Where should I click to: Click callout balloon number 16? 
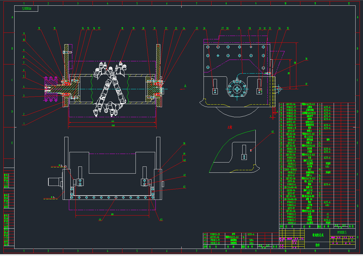coord(94,28)
